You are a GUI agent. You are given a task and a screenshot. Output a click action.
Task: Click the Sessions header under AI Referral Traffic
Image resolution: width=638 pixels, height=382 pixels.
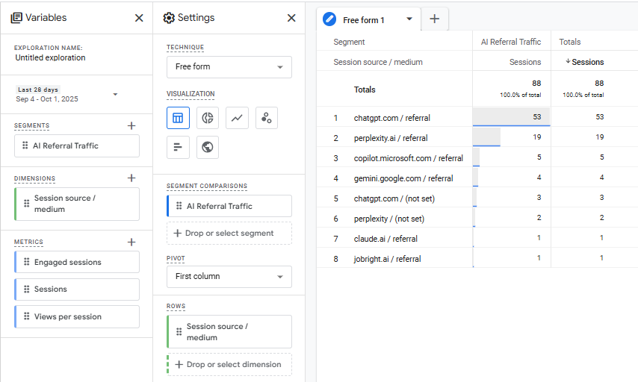click(525, 62)
